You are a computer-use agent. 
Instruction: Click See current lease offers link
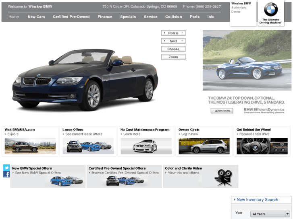click(84, 134)
